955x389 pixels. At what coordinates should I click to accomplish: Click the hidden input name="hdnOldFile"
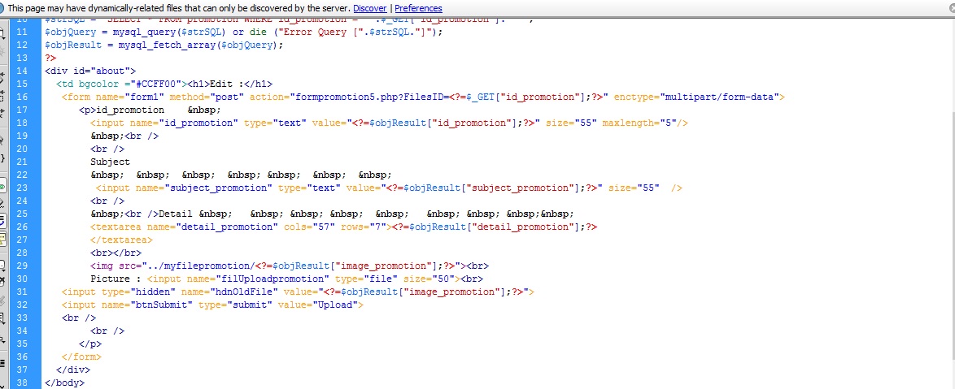[229, 292]
